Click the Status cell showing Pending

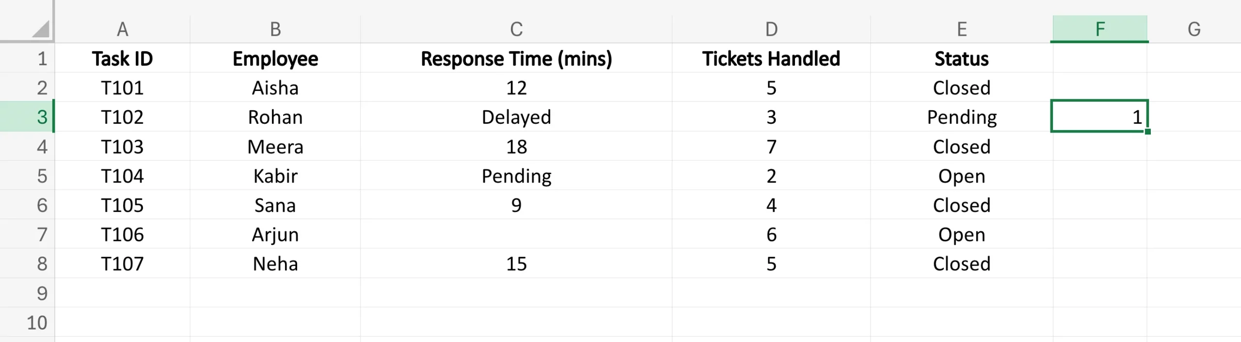[x=962, y=117]
